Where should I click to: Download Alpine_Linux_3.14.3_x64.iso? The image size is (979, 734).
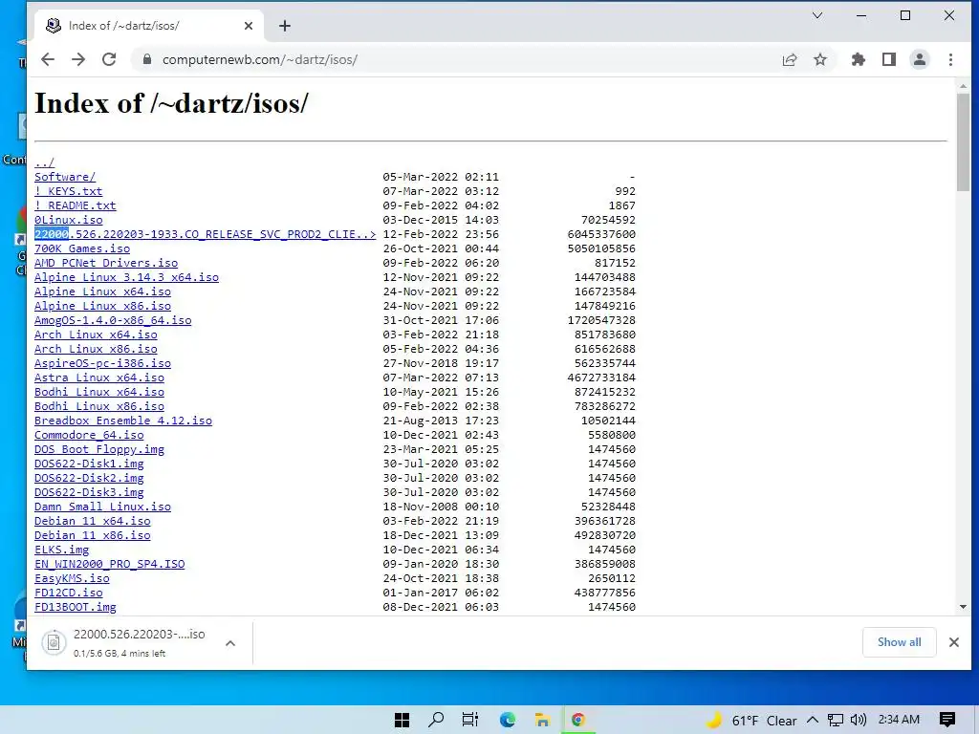[x=127, y=277]
